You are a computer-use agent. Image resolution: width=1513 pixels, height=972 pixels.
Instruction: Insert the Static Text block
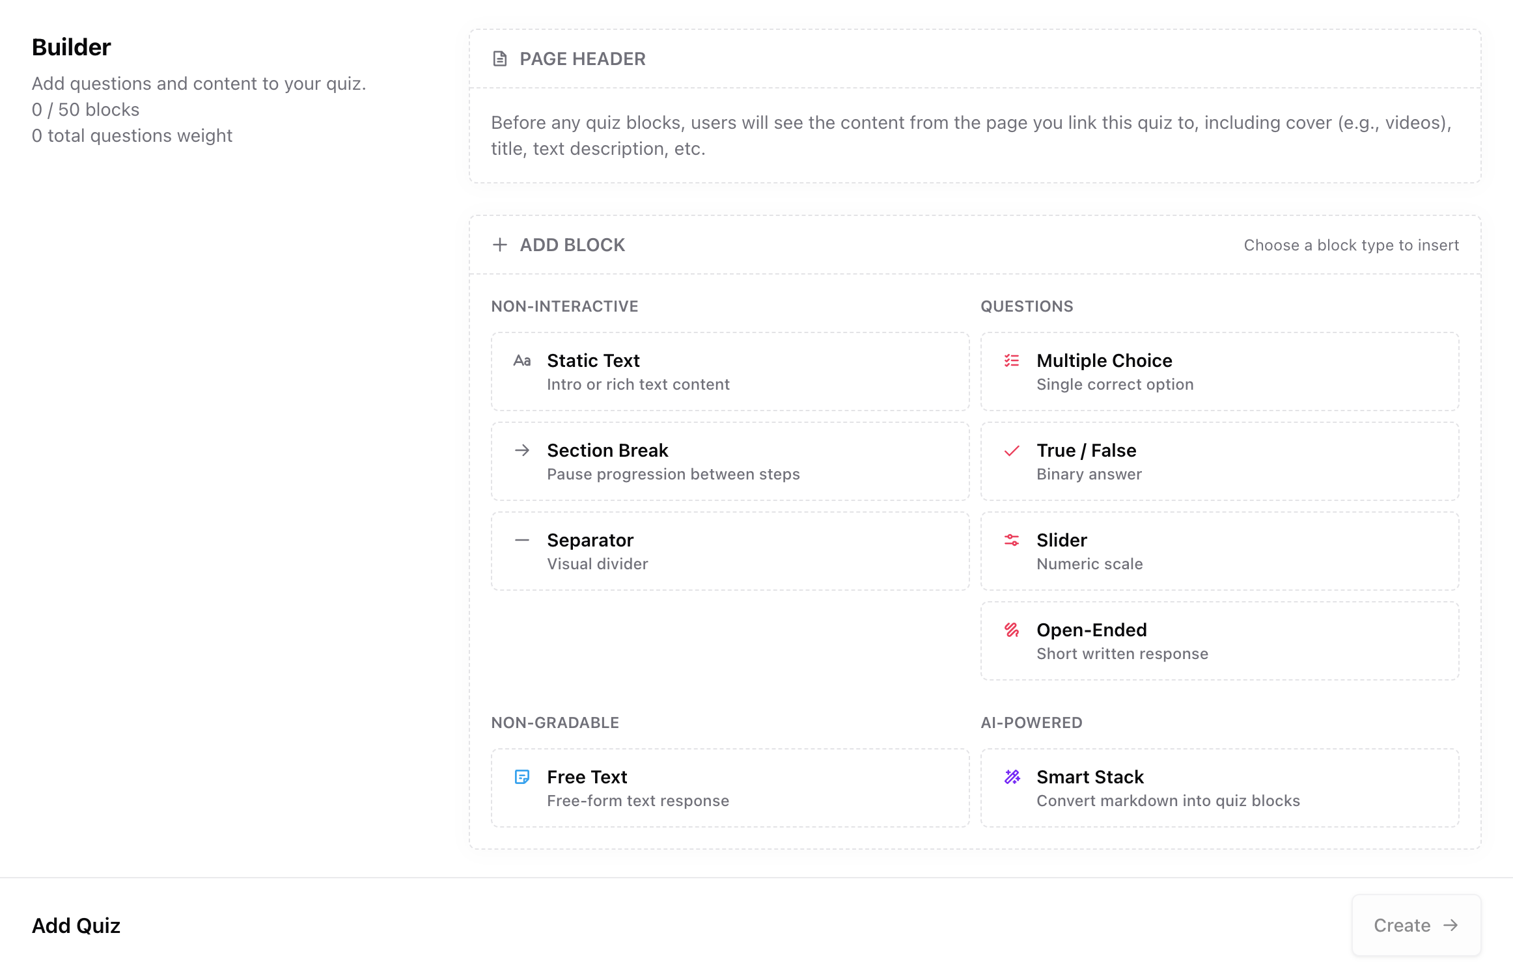tap(730, 371)
